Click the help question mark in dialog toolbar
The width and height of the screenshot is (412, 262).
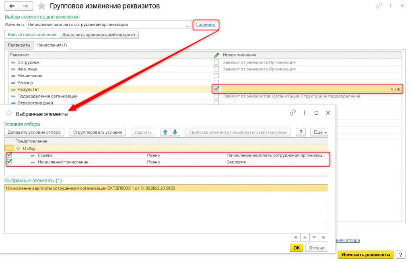point(301,132)
